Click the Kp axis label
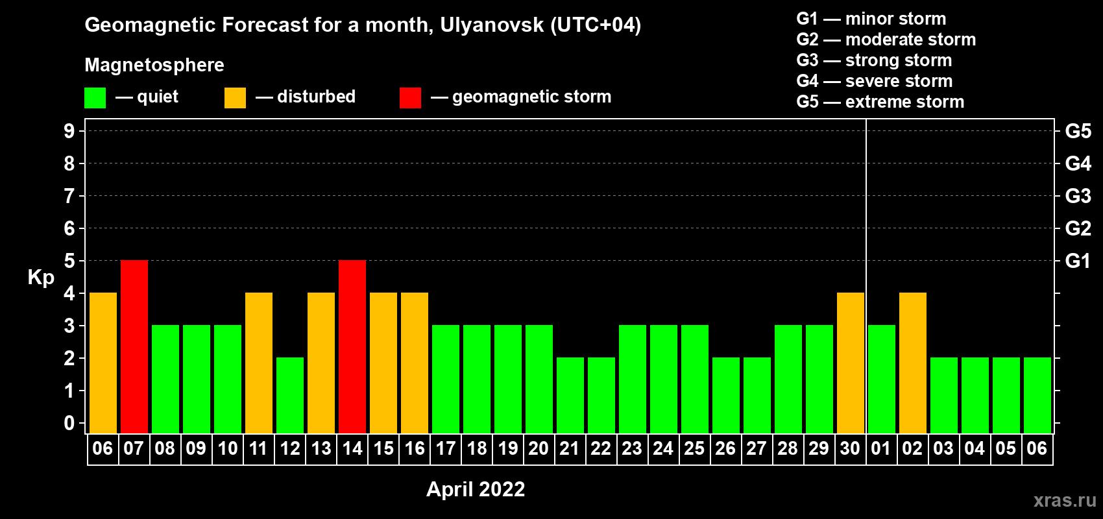The height and width of the screenshot is (519, 1103). pyautogui.click(x=41, y=277)
